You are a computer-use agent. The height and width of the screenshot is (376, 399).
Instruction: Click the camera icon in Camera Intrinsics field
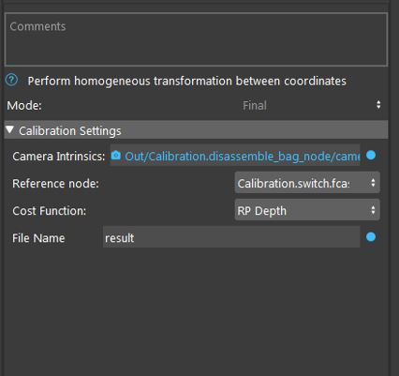click(x=116, y=155)
